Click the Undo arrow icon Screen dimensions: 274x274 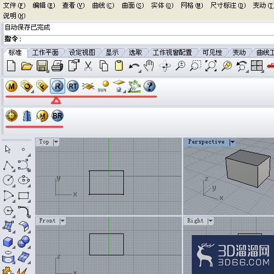click(x=134, y=66)
